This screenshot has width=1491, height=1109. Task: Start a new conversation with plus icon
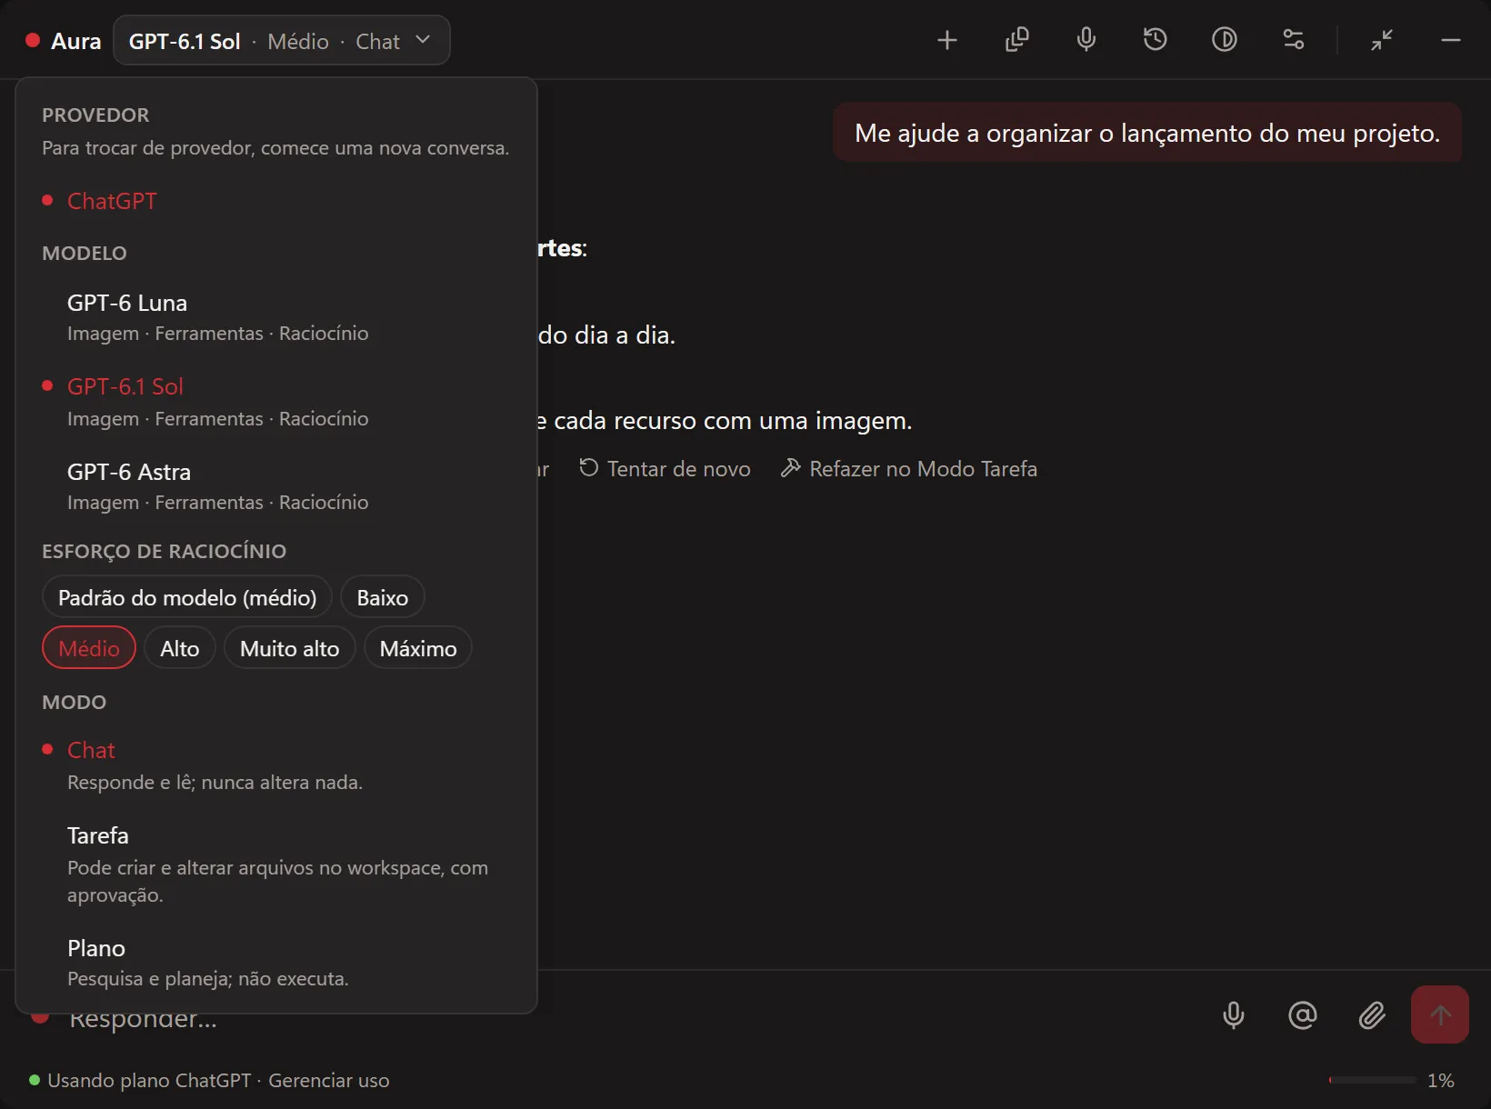(947, 40)
